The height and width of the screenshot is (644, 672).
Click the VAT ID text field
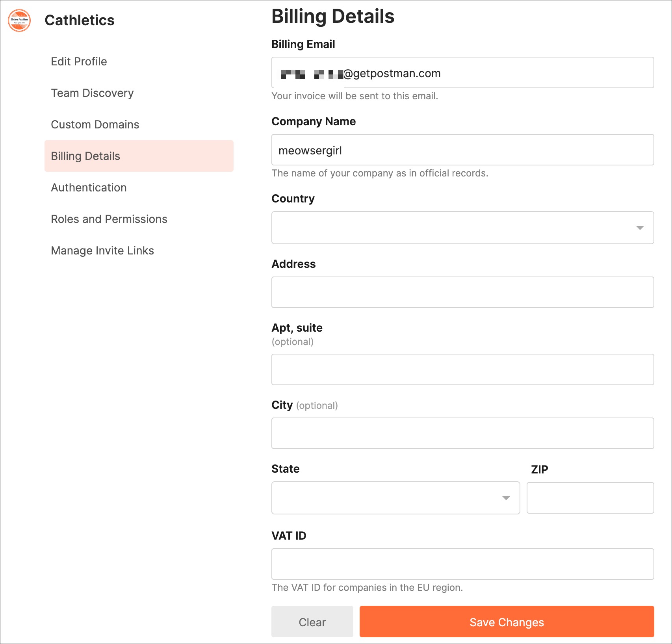tap(462, 564)
